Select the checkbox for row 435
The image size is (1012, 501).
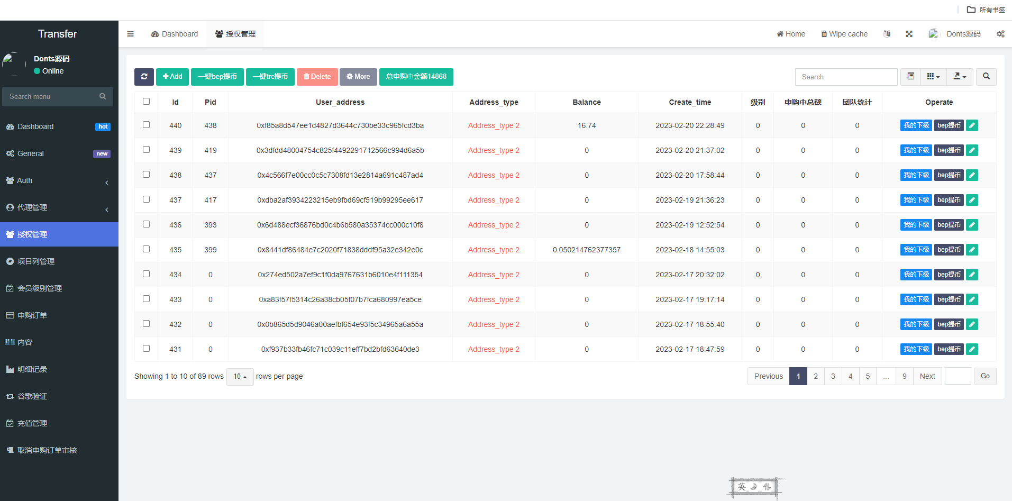coord(146,249)
